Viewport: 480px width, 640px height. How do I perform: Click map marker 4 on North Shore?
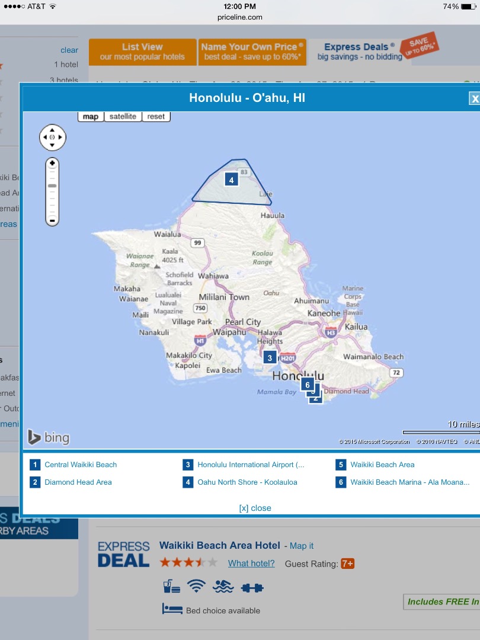click(x=232, y=180)
